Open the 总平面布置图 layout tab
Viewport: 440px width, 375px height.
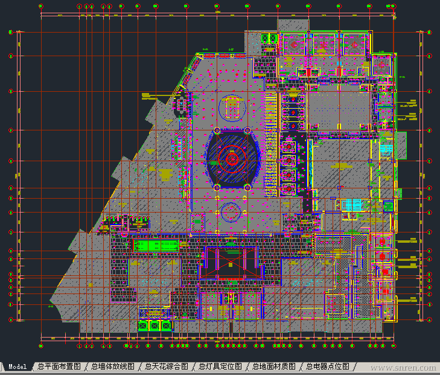pos(59,367)
